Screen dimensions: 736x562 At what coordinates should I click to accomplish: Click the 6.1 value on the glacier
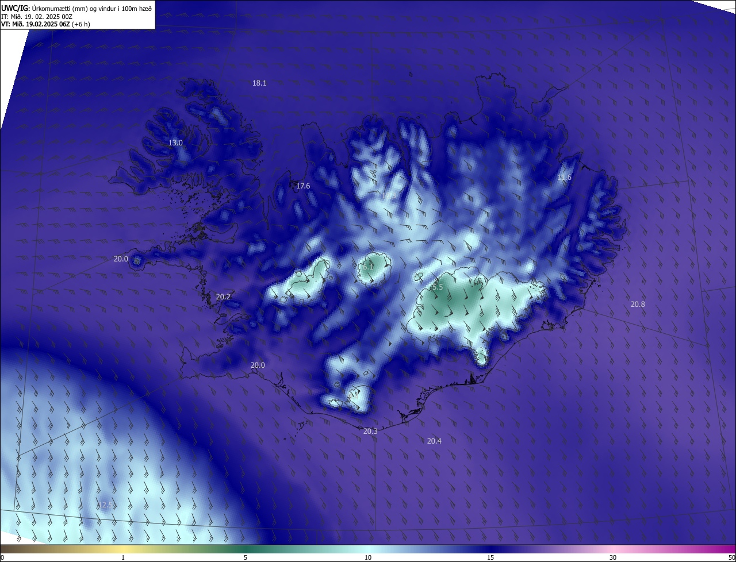click(367, 267)
